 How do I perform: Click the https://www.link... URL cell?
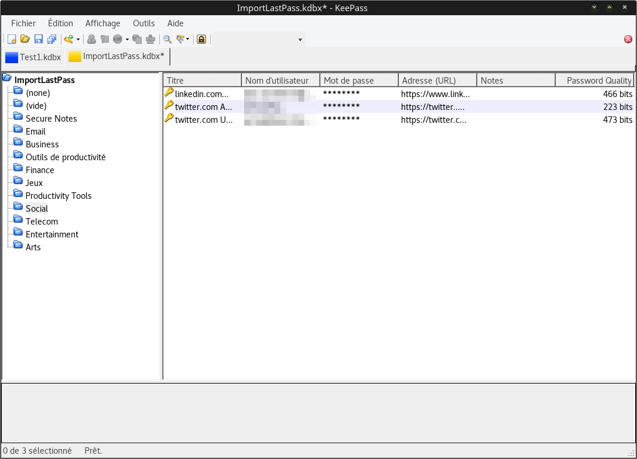(436, 94)
